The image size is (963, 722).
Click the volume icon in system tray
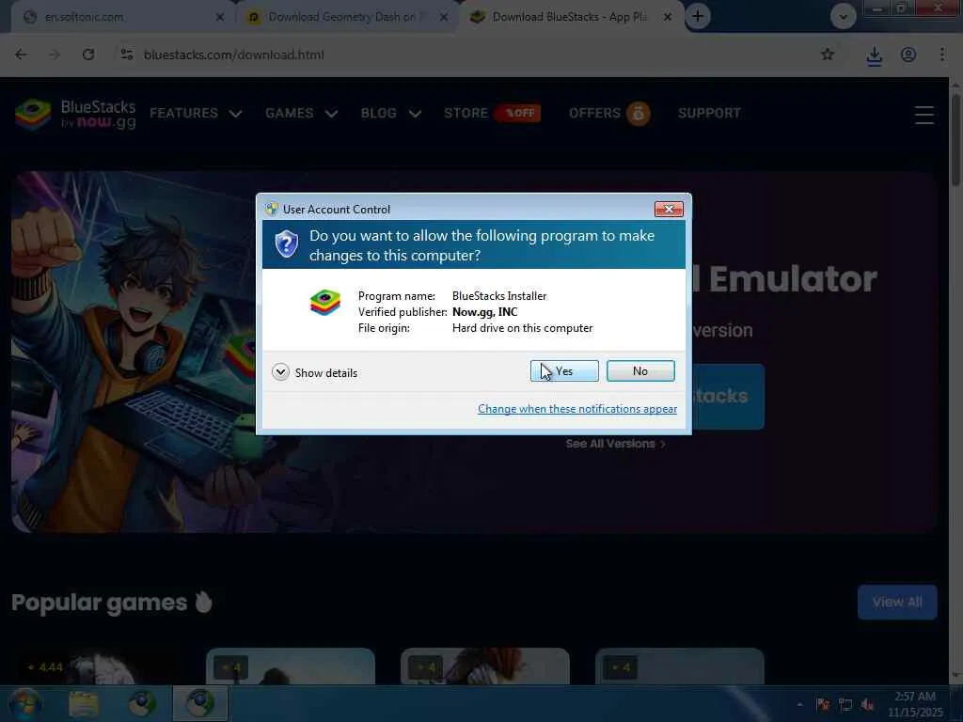click(867, 704)
